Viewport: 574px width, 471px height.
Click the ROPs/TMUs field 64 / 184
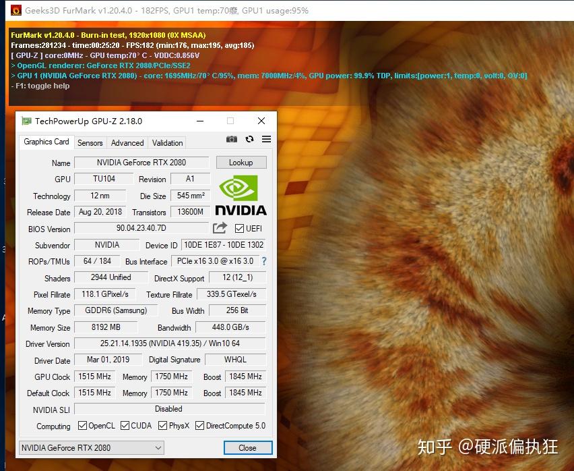[x=97, y=261]
